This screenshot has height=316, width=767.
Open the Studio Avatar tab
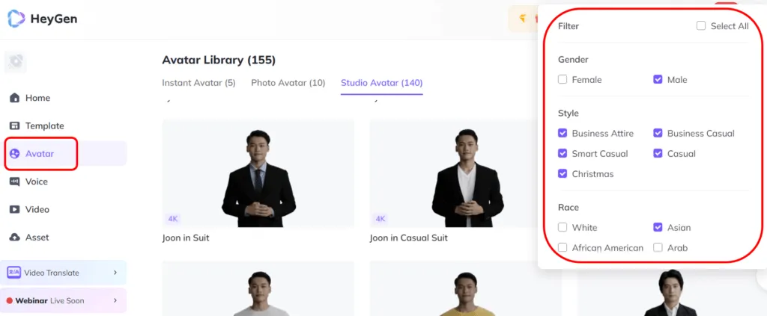381,83
